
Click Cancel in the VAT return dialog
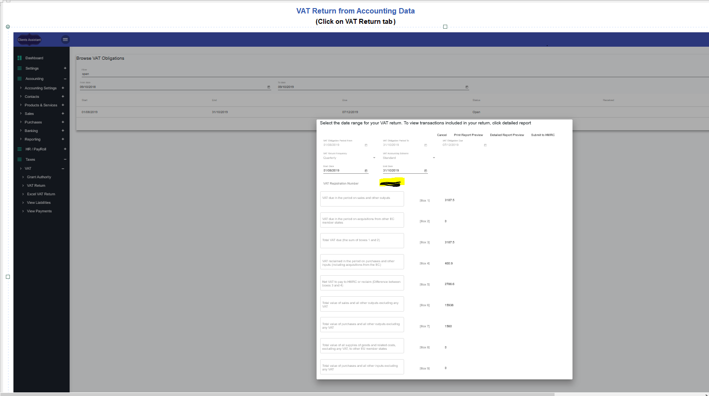pyautogui.click(x=442, y=135)
